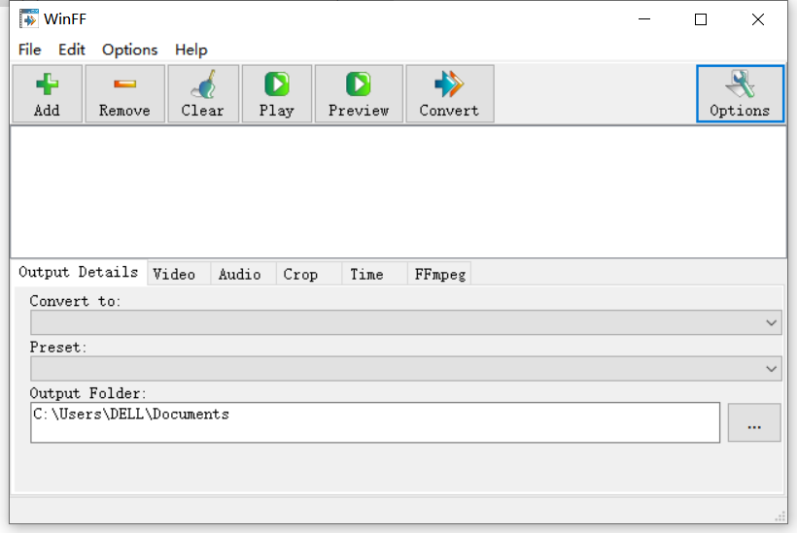Open the File menu

[29, 50]
